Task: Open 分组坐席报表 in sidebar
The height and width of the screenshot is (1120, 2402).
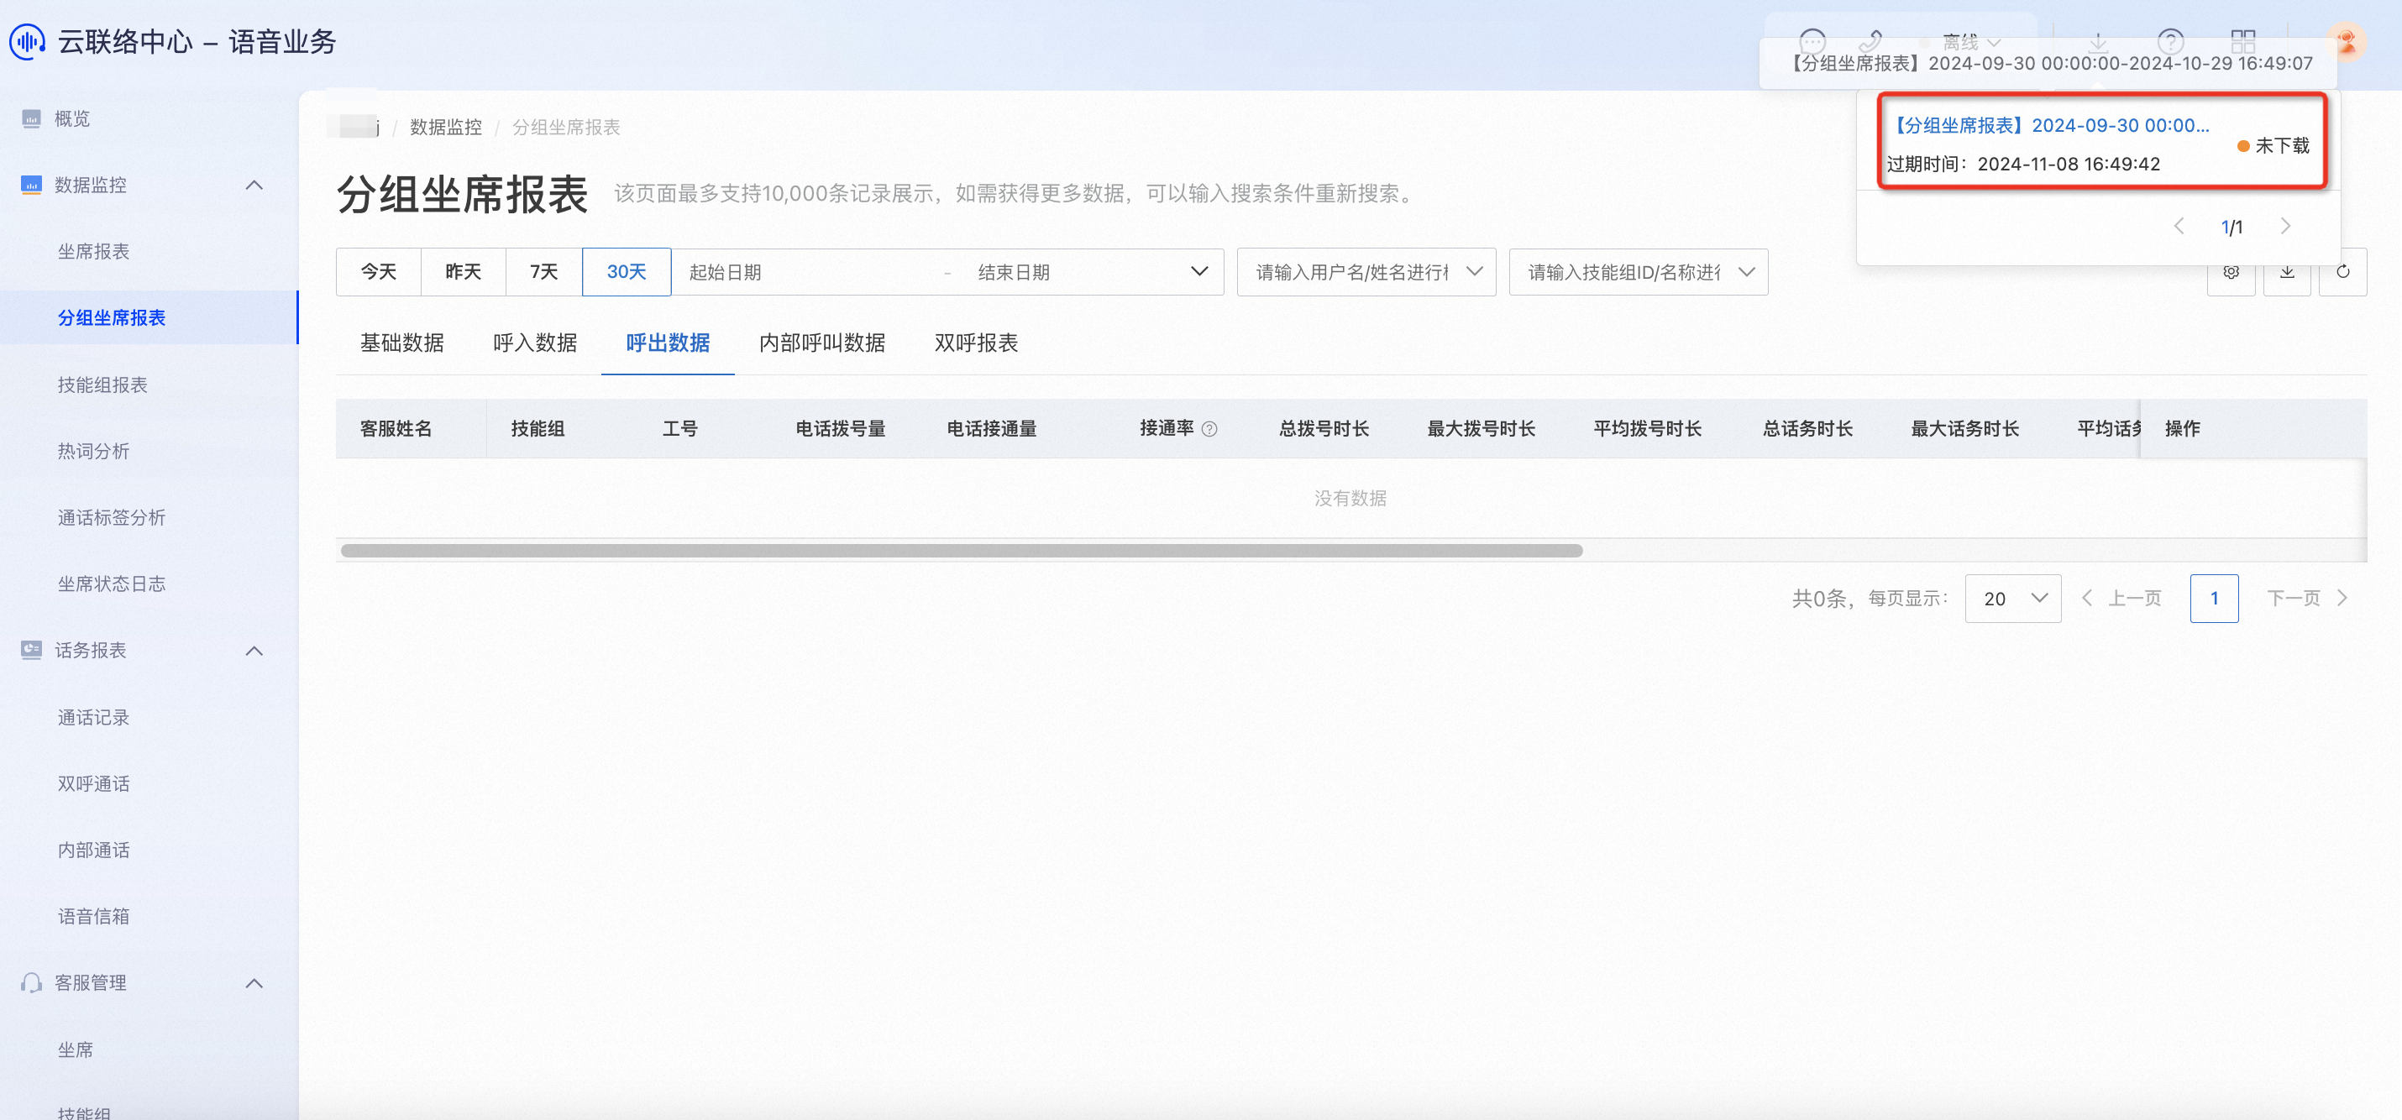Action: pyautogui.click(x=112, y=317)
